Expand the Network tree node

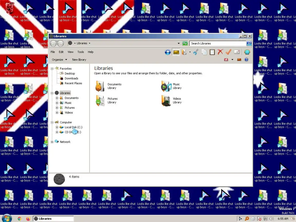click(52, 142)
